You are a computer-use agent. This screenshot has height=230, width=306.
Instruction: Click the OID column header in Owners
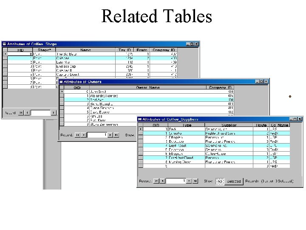tap(76, 87)
